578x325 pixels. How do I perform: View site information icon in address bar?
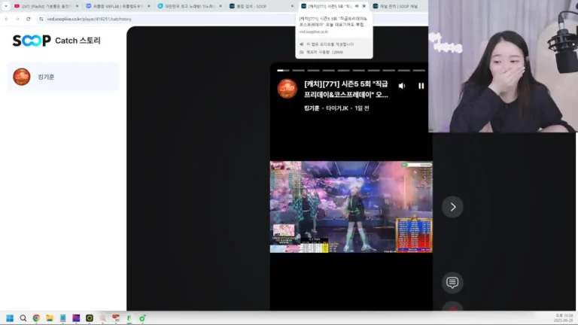coord(41,19)
